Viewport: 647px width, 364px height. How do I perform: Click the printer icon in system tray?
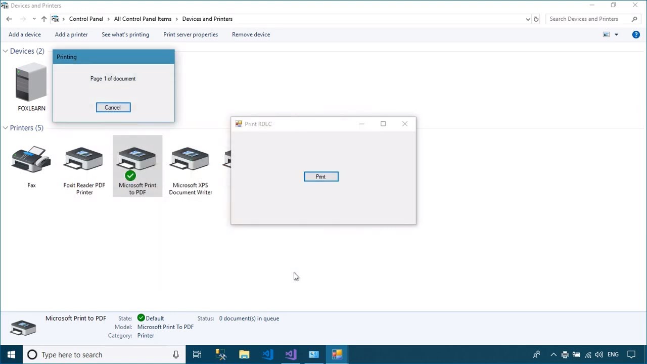[565, 354]
